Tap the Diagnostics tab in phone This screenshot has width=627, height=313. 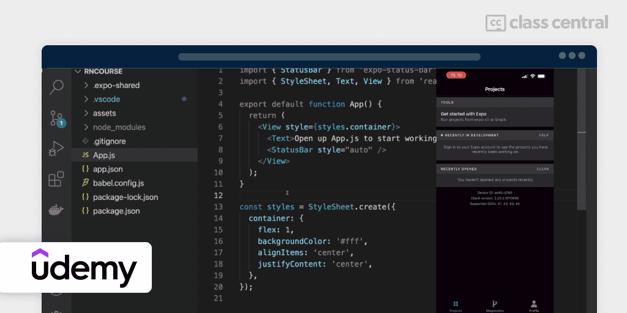pyautogui.click(x=495, y=307)
